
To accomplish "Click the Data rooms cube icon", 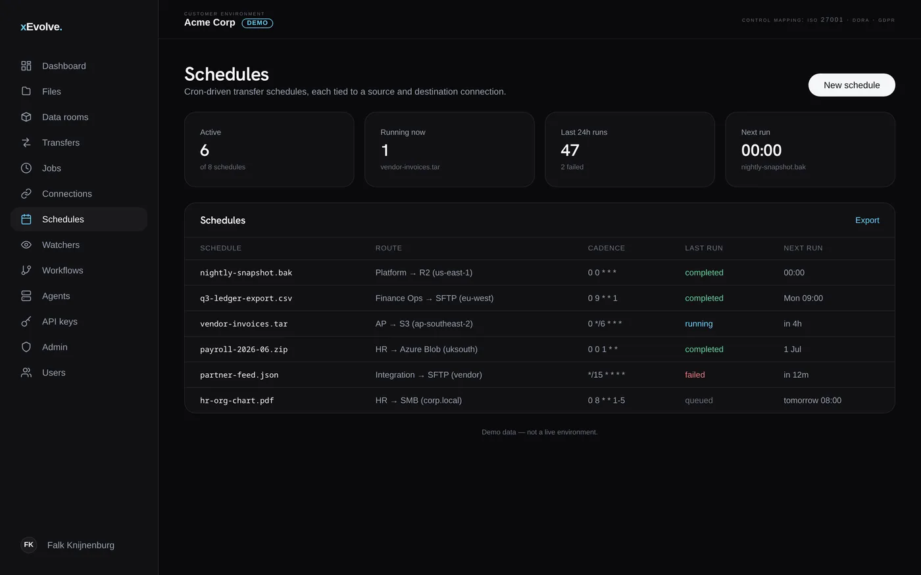I will coord(26,117).
